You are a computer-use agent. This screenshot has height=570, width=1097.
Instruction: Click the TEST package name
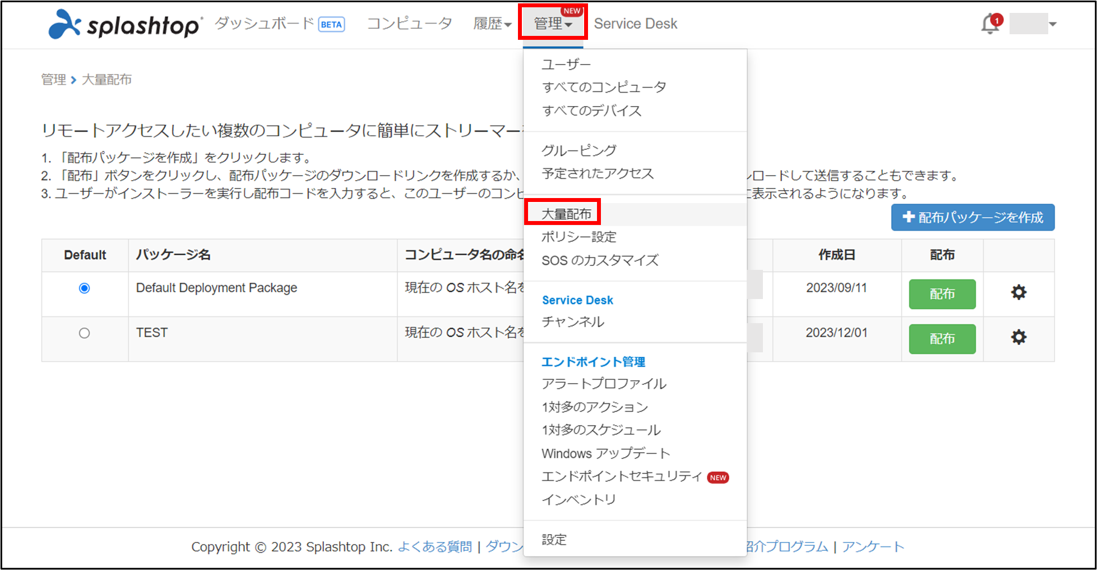coord(152,333)
